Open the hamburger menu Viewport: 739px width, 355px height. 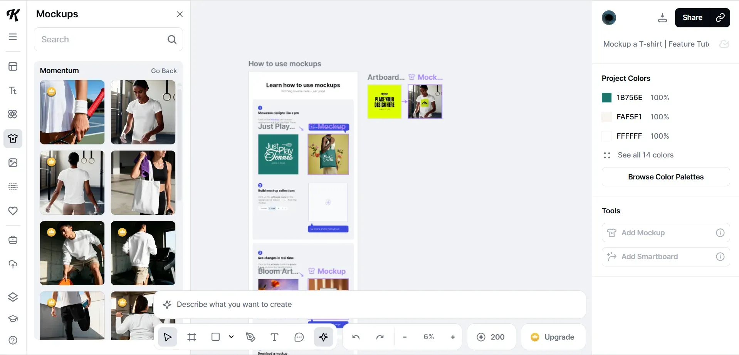click(x=13, y=37)
